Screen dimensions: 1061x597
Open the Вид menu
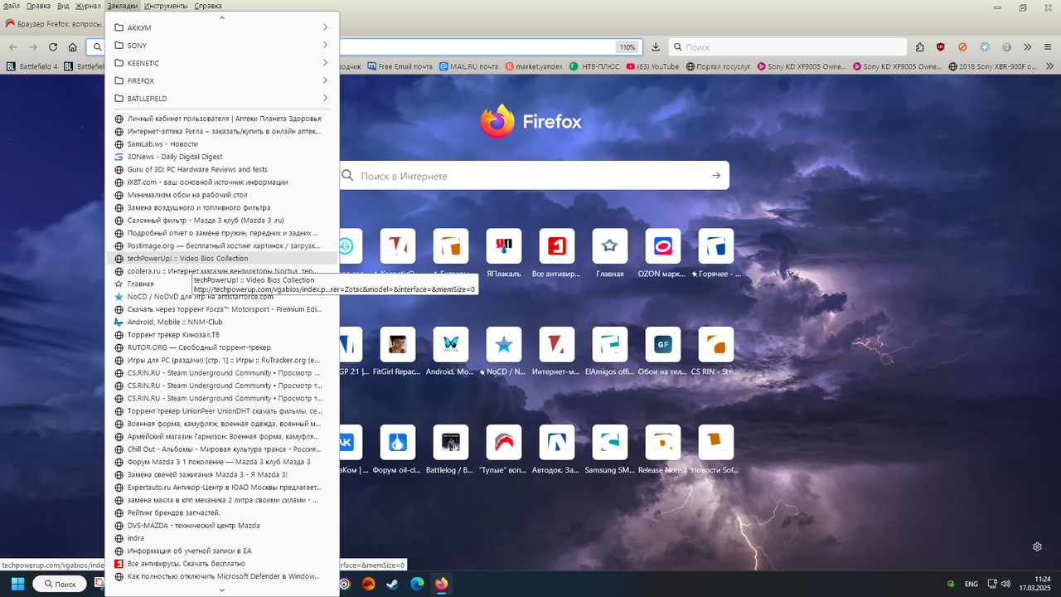coord(63,6)
